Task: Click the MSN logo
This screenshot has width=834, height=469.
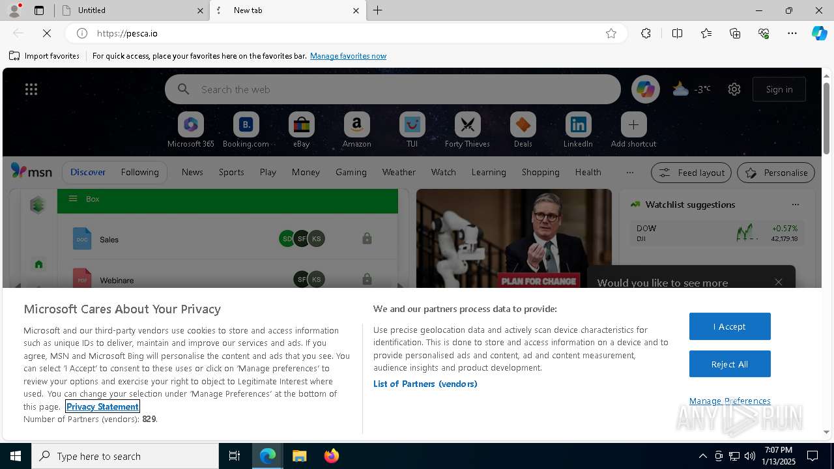Action: click(x=31, y=171)
